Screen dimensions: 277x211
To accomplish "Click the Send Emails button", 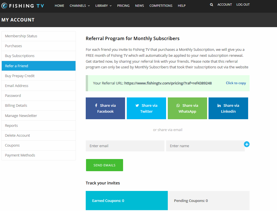I will (x=104, y=165).
